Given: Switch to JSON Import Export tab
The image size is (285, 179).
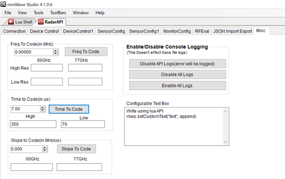Looking at the screenshot, I should (x=232, y=31).
